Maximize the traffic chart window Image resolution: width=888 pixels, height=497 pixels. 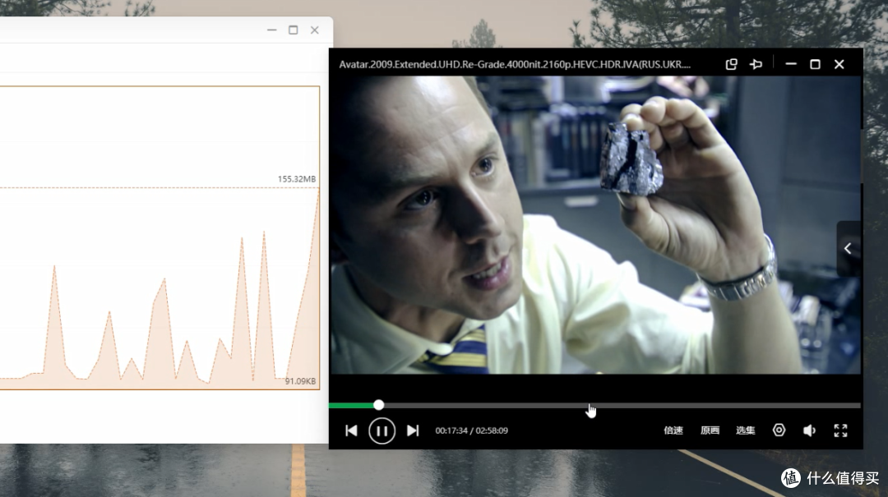(294, 30)
